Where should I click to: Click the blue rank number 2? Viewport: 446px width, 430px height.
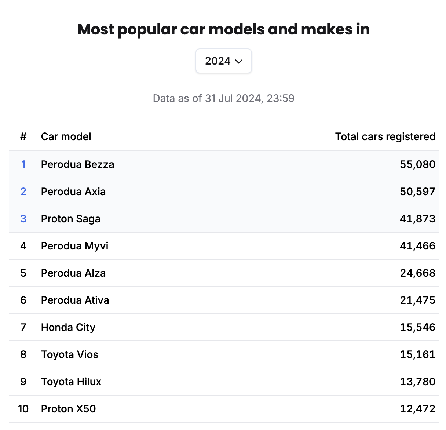point(23,192)
